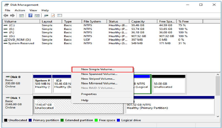Click the dark blue Primary partition swatch
This screenshot has width=222, height=128.
30,120
